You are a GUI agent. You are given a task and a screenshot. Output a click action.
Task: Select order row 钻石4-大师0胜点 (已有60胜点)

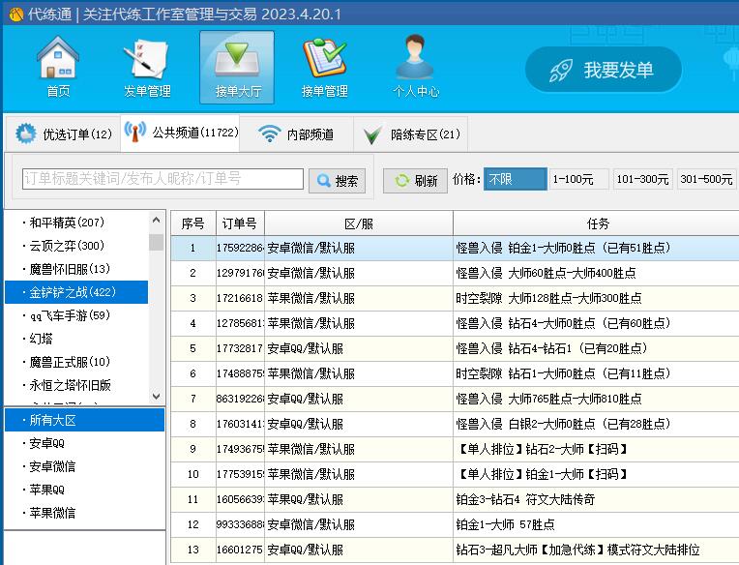click(455, 323)
